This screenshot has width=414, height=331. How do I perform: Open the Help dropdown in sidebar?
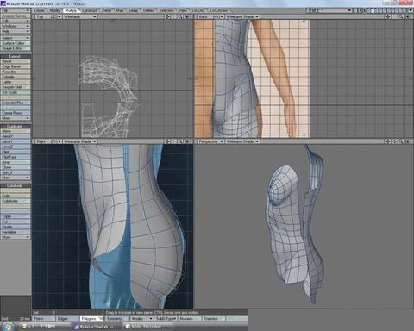point(16,31)
